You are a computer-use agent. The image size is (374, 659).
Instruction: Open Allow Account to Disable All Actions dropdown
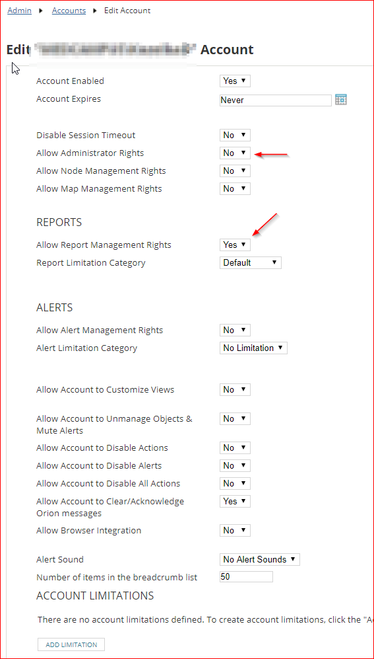[x=235, y=484]
